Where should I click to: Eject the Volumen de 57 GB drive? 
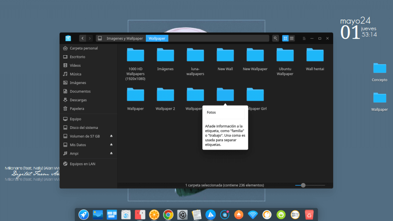[x=111, y=136]
